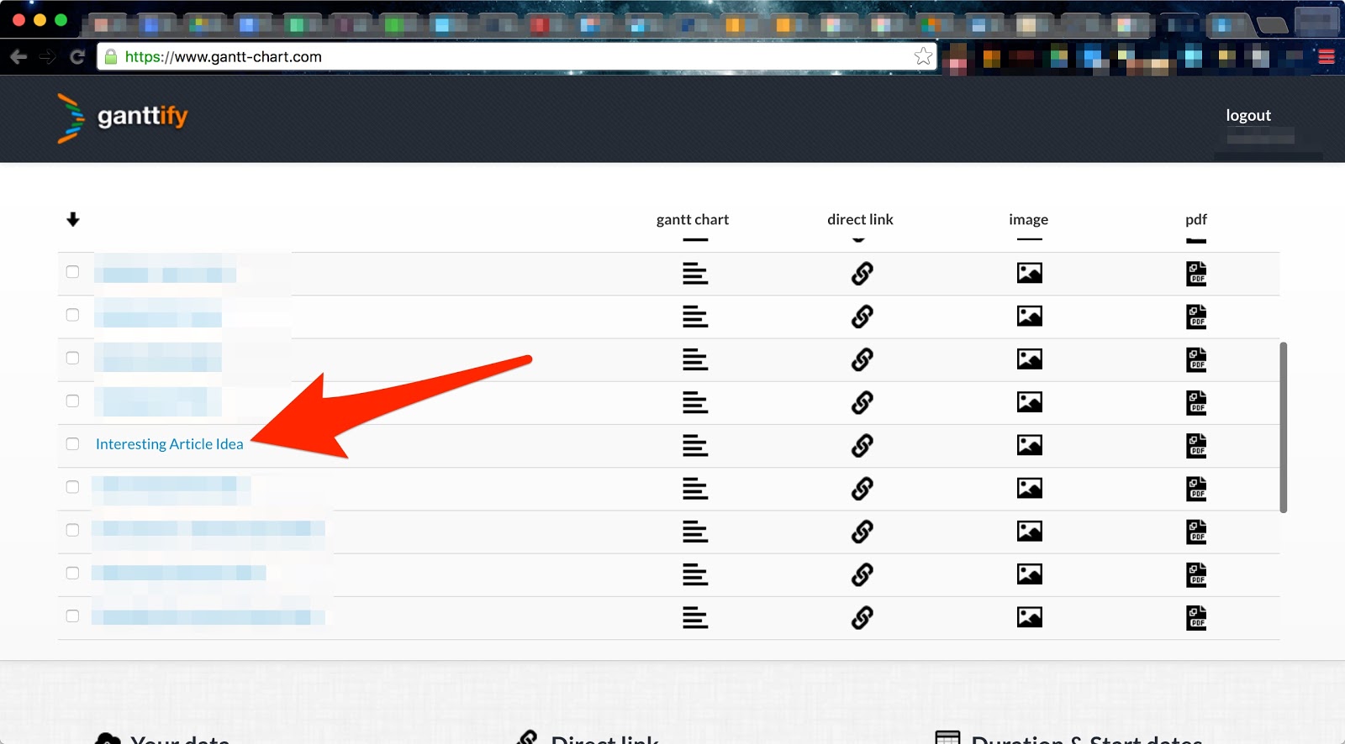Click PDF icon in last row

(x=1195, y=617)
